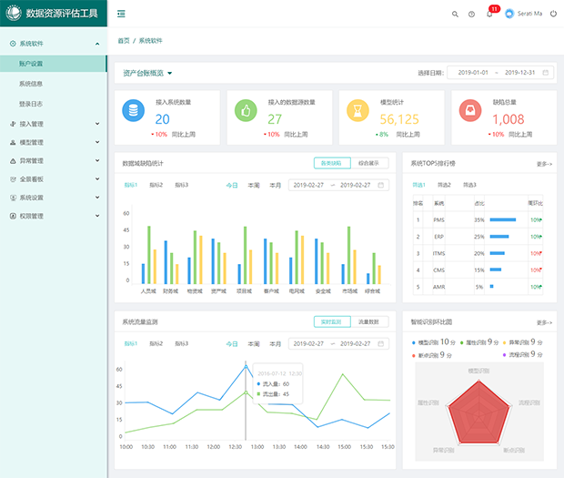The width and height of the screenshot is (564, 478).
Task: Open the 资产台账概览 dropdown
Action: (147, 73)
